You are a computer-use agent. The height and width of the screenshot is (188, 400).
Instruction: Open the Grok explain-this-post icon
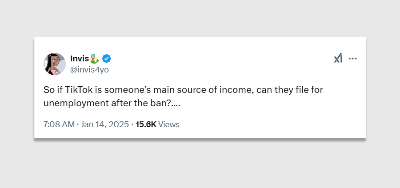[338, 58]
